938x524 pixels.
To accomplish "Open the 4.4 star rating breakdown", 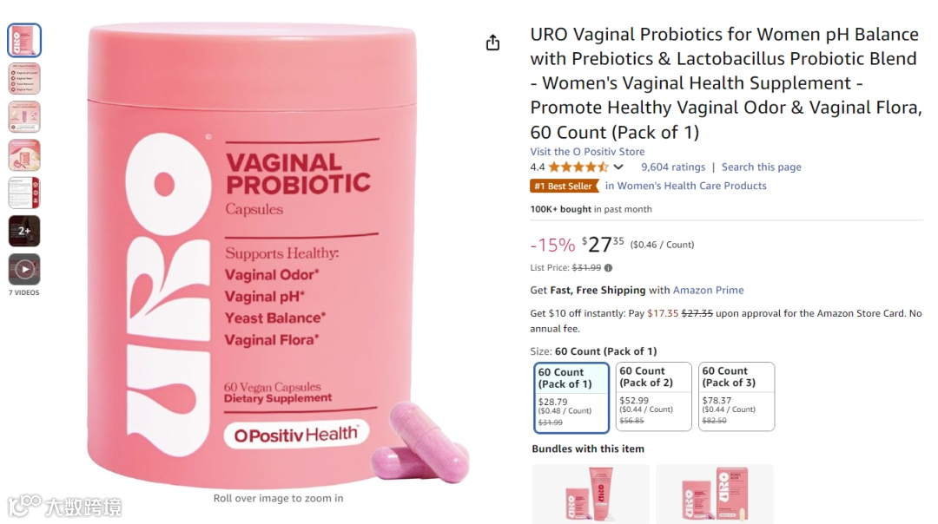I will tap(578, 167).
